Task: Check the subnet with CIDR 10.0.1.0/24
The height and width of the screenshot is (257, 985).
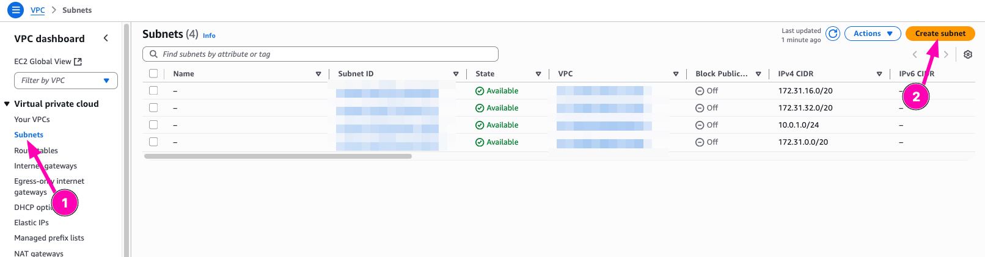Action: (153, 125)
